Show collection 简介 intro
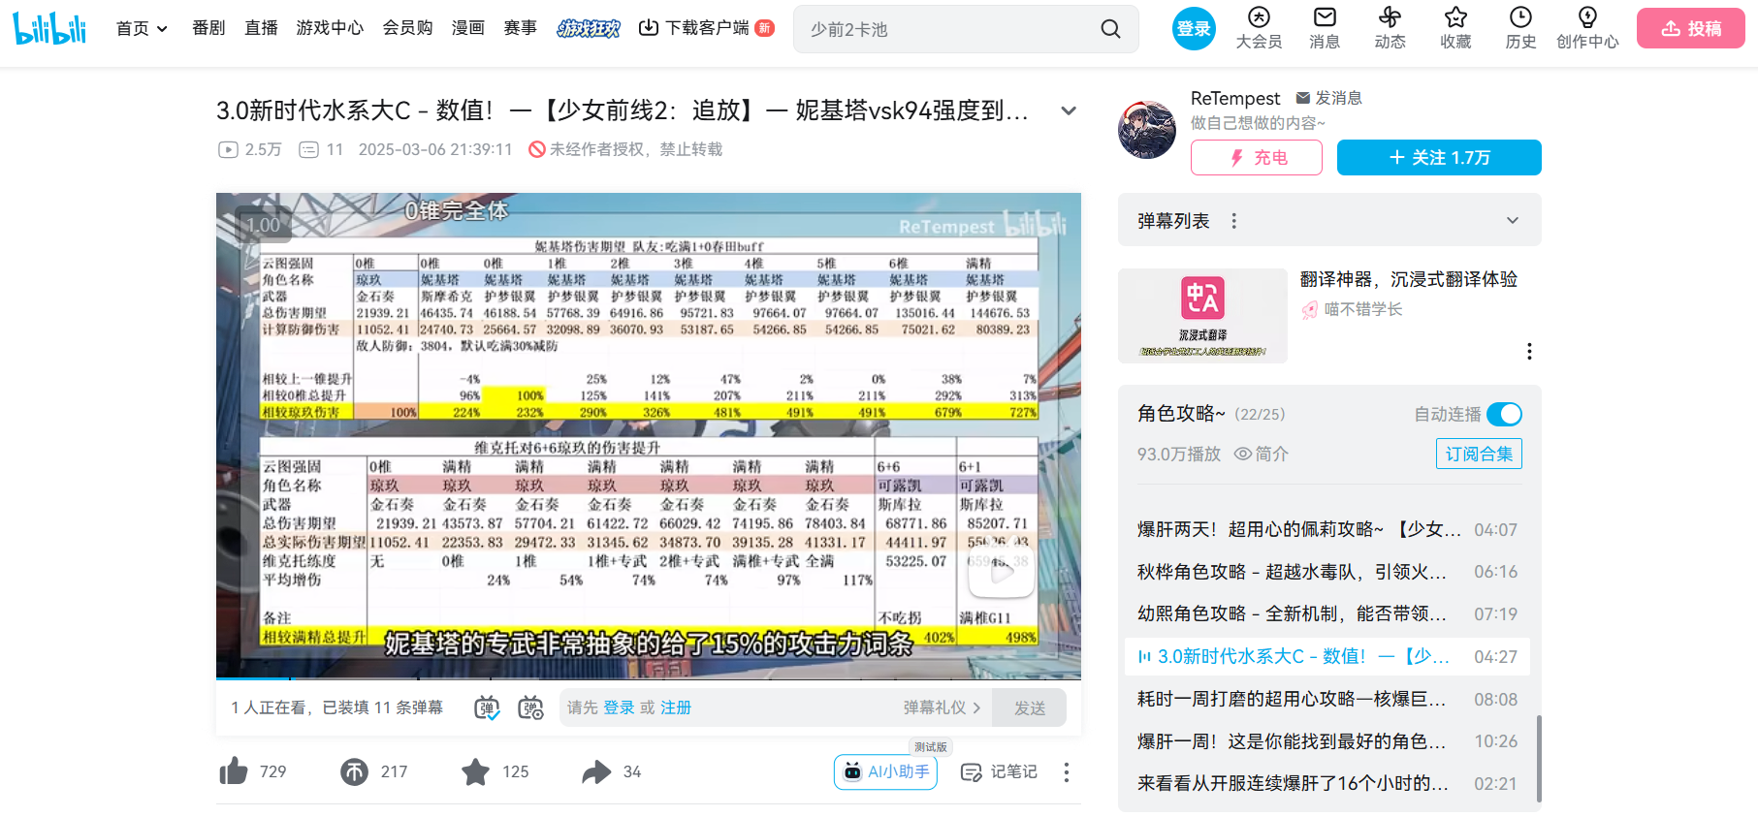Viewport: 1758px width, 817px height. (1261, 454)
